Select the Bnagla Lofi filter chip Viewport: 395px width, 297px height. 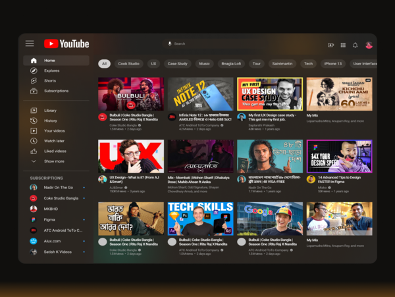click(x=231, y=64)
